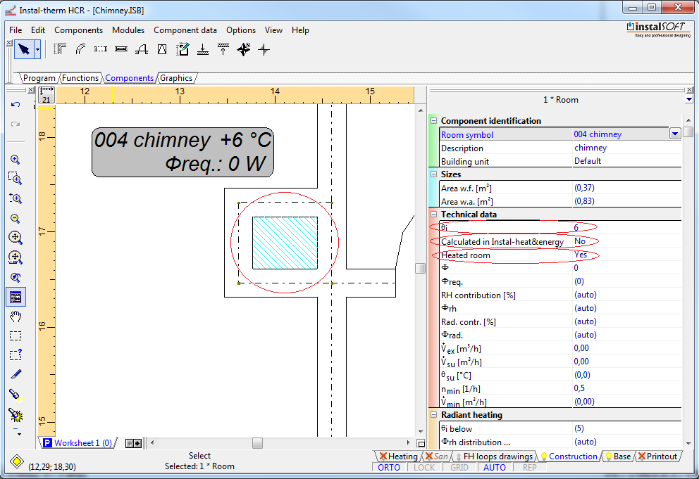The image size is (699, 479).
Task: Open dropdown arrow next to pointer tool
Action: coord(37,49)
